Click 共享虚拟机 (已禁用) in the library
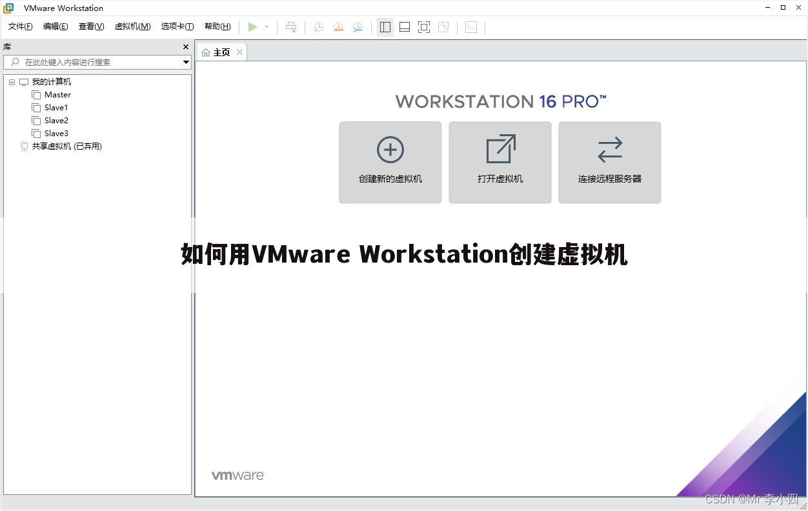This screenshot has width=808, height=511. click(66, 146)
